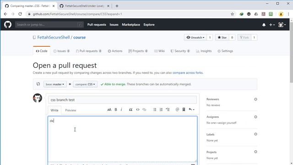Click inside the description text area
Viewport: 293px width, 165px height.
click(122, 139)
